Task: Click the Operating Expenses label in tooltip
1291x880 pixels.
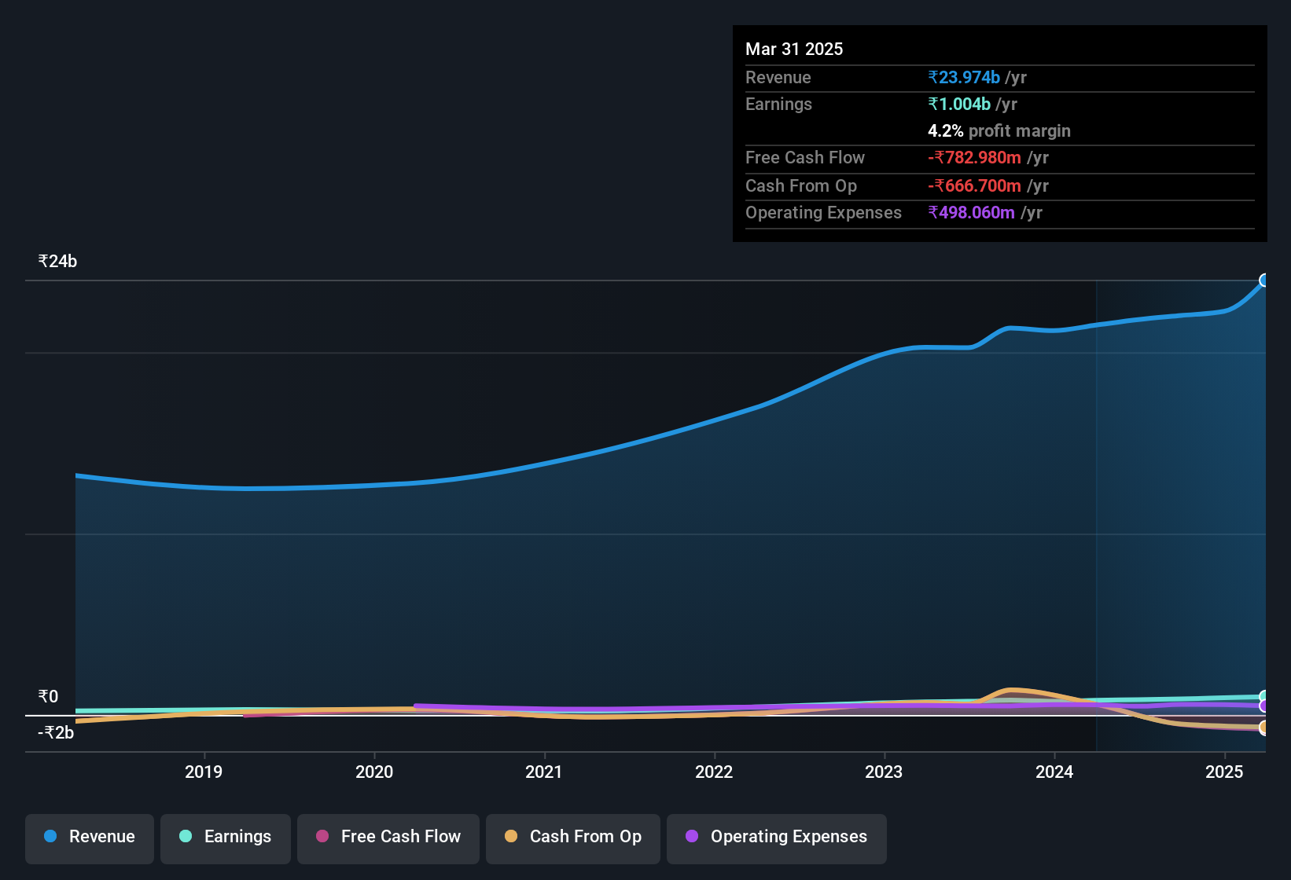Action: coord(823,212)
